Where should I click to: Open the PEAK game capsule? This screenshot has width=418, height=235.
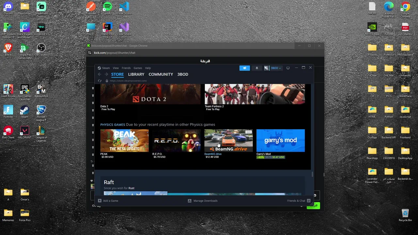124,140
